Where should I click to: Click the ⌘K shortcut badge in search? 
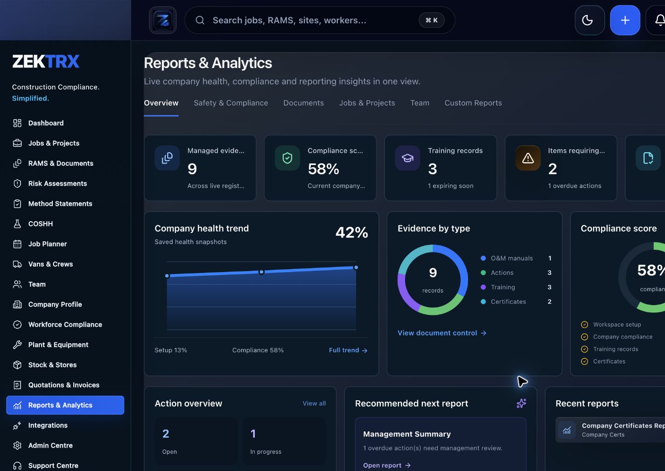[x=432, y=20]
